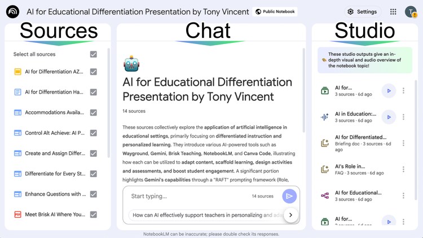423x238 pixels.
Task: Click report icon of AI's Role in FAQ
Action: pyautogui.click(x=325, y=169)
